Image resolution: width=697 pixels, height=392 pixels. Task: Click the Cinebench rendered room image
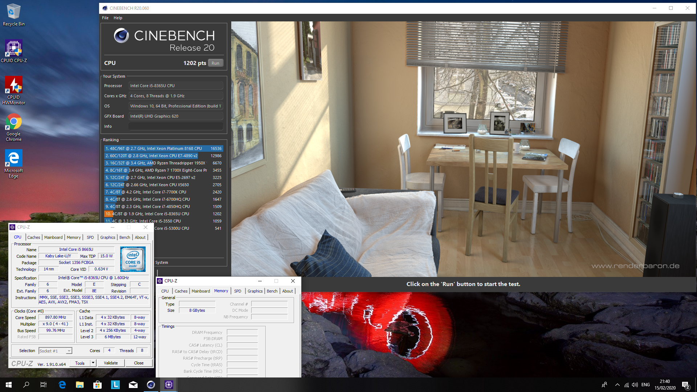point(463,149)
